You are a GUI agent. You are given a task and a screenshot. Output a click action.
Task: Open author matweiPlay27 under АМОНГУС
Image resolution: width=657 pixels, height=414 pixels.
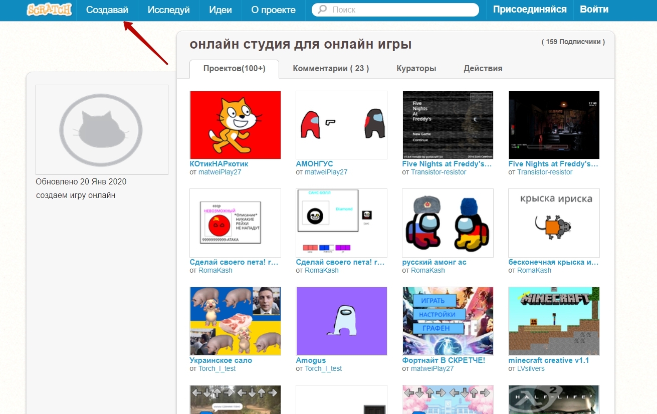326,172
